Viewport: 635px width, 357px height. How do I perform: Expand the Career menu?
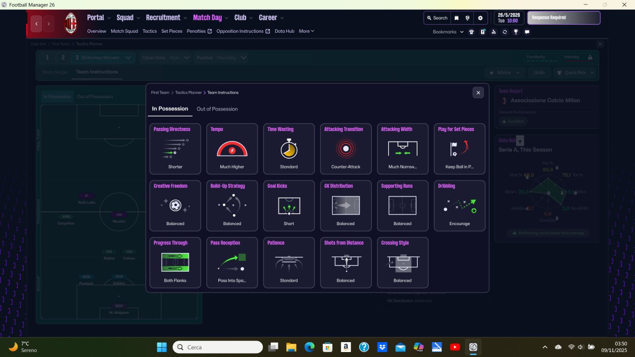pyautogui.click(x=271, y=18)
